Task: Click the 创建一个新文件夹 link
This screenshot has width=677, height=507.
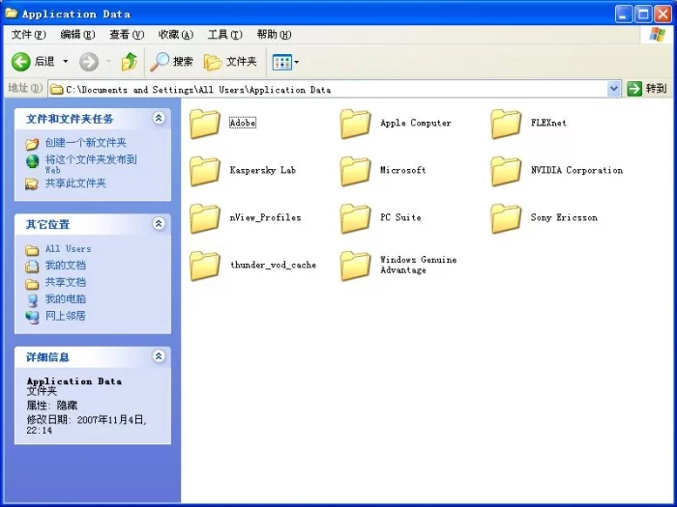Action: tap(86, 143)
